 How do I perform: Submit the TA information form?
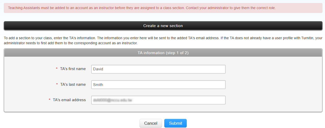(x=175, y=123)
